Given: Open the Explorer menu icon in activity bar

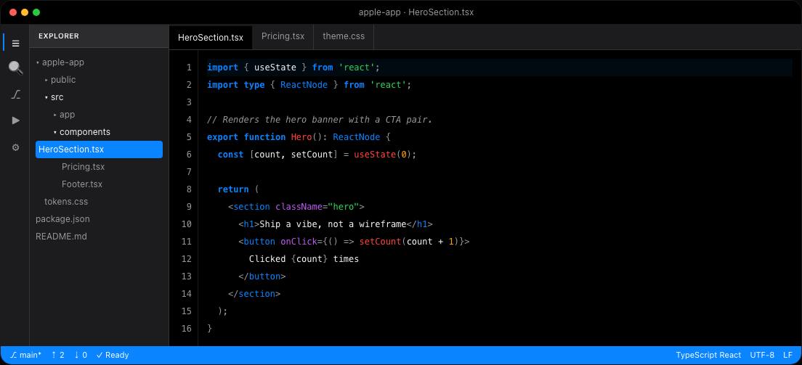Looking at the screenshot, I should pyautogui.click(x=16, y=44).
